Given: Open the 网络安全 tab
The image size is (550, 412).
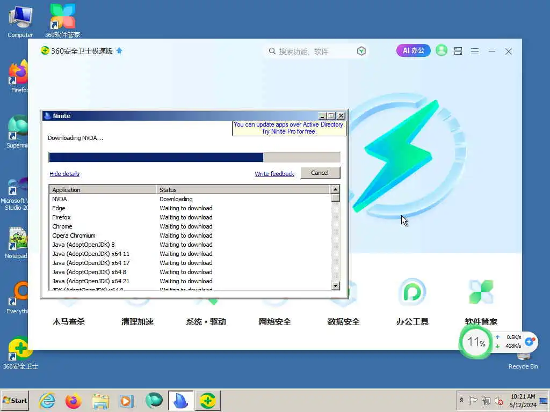Looking at the screenshot, I should pyautogui.click(x=274, y=322).
